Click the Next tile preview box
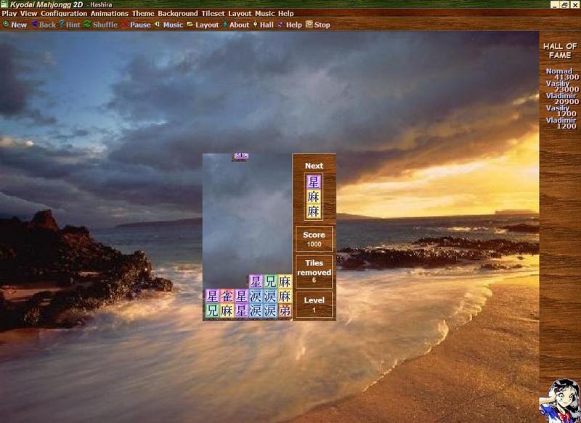Viewport: 581px width, 423px height. (x=314, y=196)
